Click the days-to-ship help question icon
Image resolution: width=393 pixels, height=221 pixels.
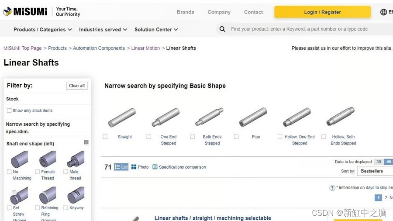coord(332,188)
